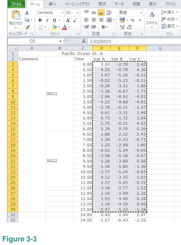Click the Increase Decimal icon
This screenshot has width=181, height=245.
[122, 27]
